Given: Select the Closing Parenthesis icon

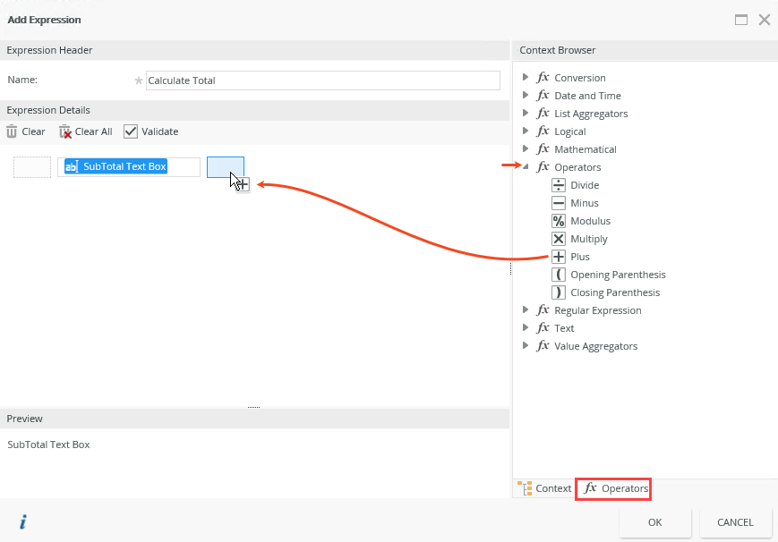Looking at the screenshot, I should point(559,292).
